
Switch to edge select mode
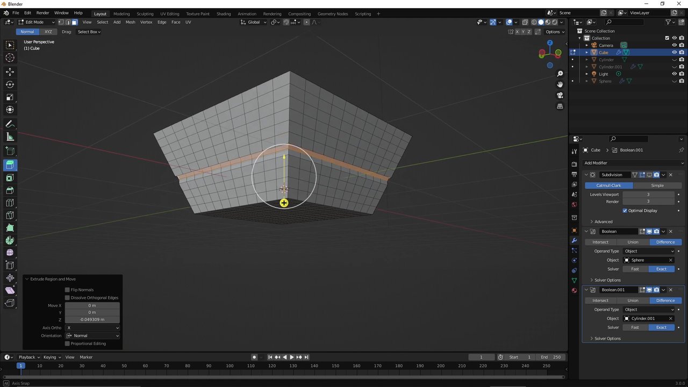tap(67, 22)
